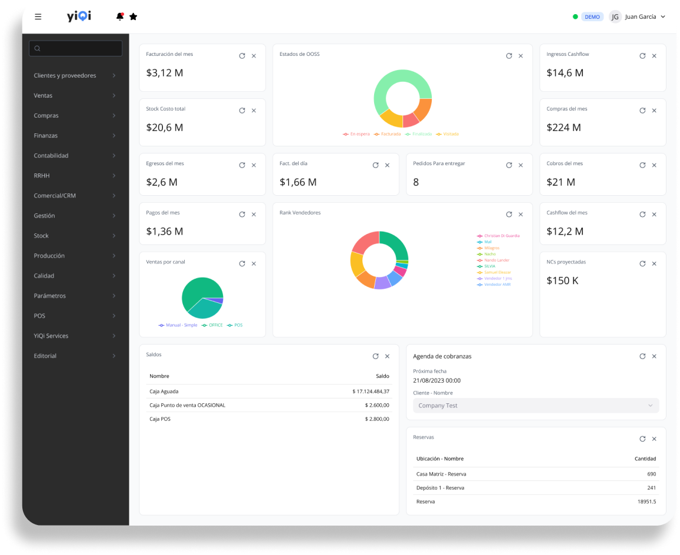Refresh the Saldos table widget
The height and width of the screenshot is (555, 680).
pyautogui.click(x=375, y=356)
